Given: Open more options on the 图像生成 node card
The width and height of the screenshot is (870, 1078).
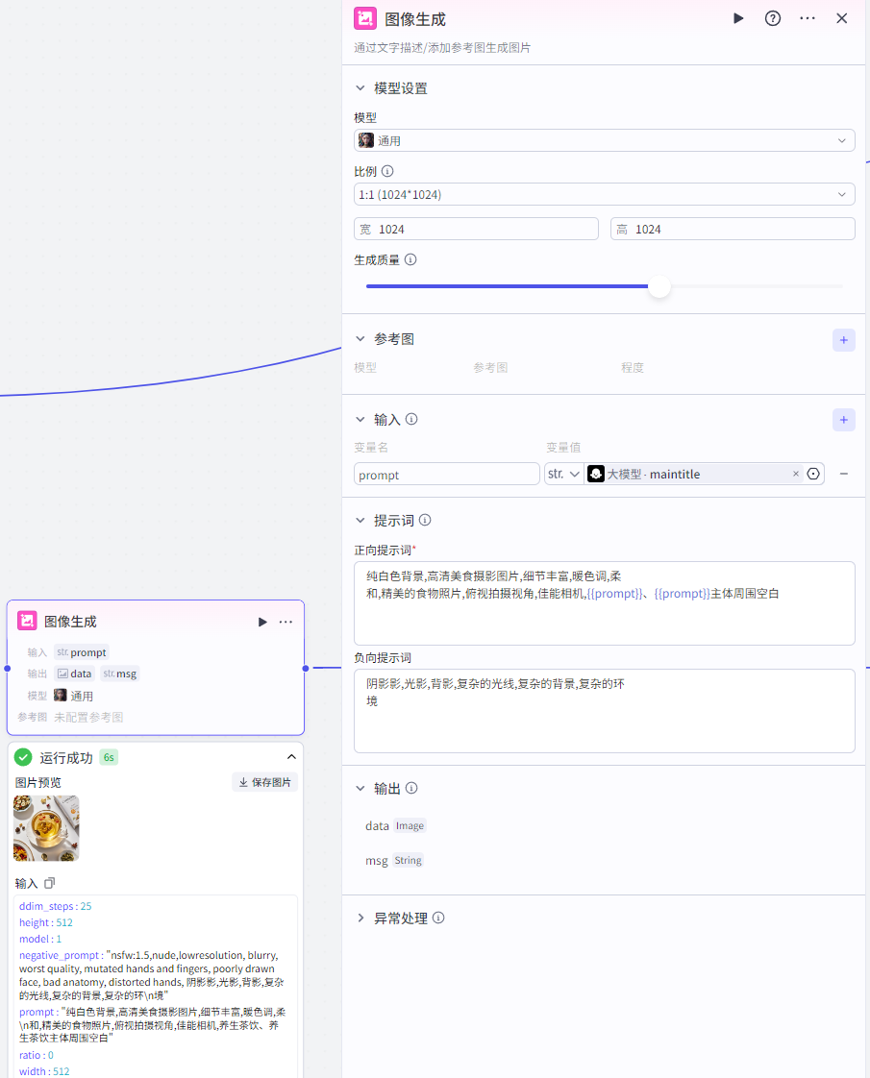Looking at the screenshot, I should click(286, 622).
